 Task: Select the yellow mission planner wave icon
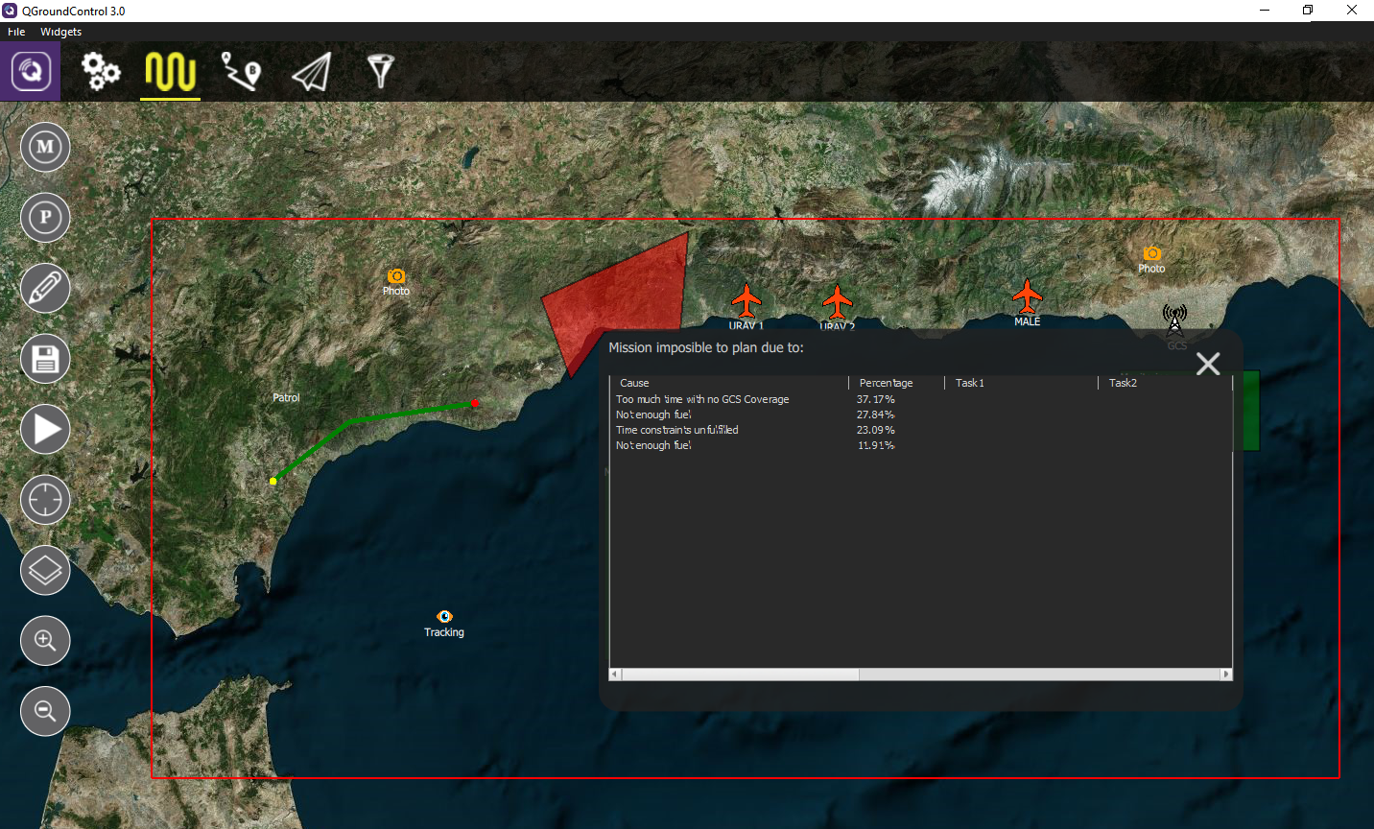tap(170, 72)
